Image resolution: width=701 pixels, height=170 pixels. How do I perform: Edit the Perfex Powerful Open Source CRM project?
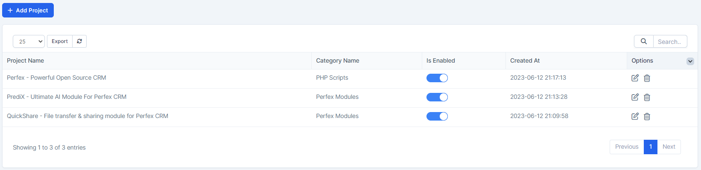pos(635,78)
